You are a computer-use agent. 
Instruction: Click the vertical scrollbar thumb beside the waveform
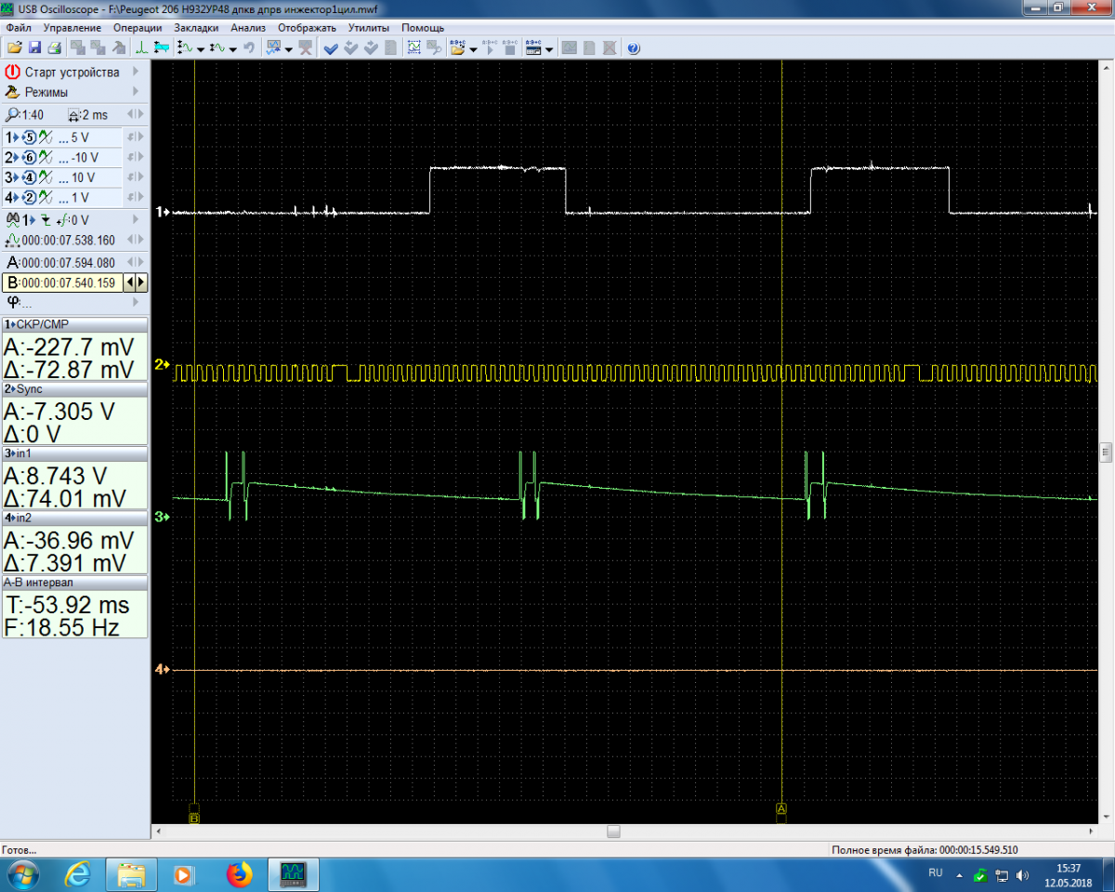(1106, 452)
